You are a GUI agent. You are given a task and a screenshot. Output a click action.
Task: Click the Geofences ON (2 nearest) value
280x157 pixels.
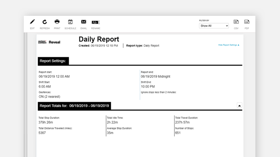[x=50, y=97]
